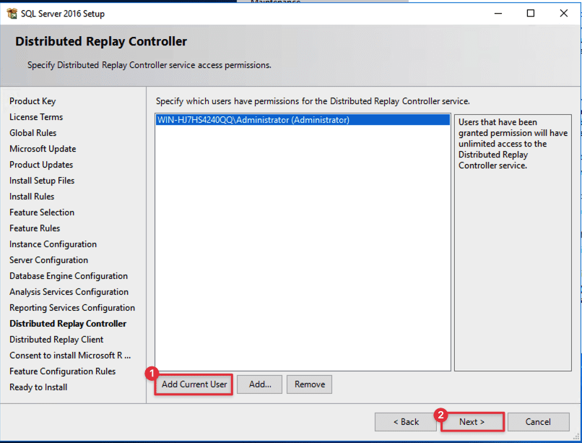Select Product Key step in sidebar
The height and width of the screenshot is (443, 582).
pyautogui.click(x=32, y=101)
